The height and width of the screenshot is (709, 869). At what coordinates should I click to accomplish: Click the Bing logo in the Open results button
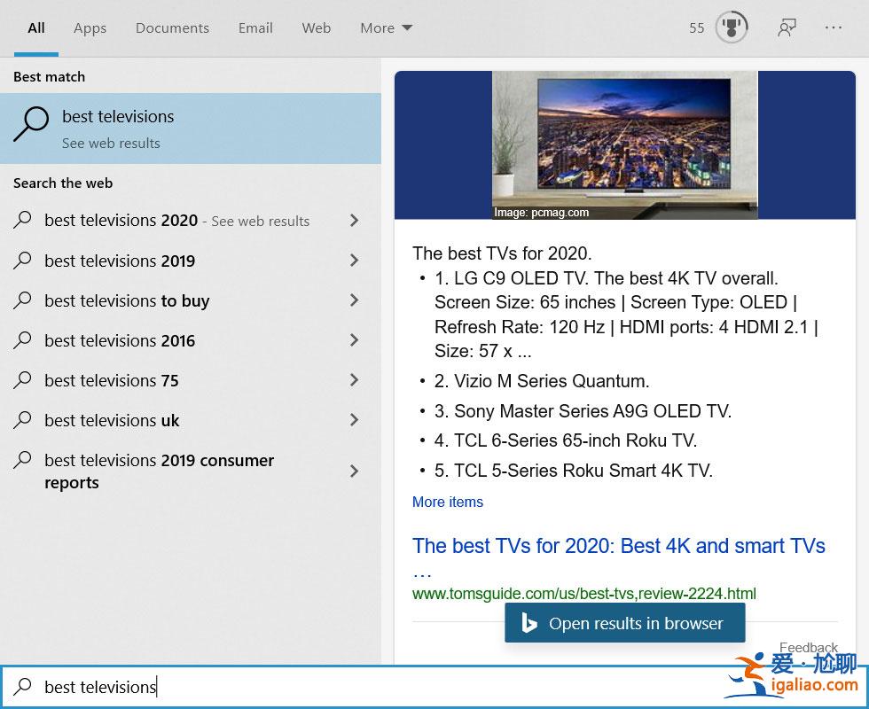coord(529,623)
